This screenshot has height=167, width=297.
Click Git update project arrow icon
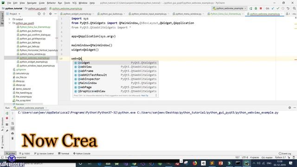point(273,8)
